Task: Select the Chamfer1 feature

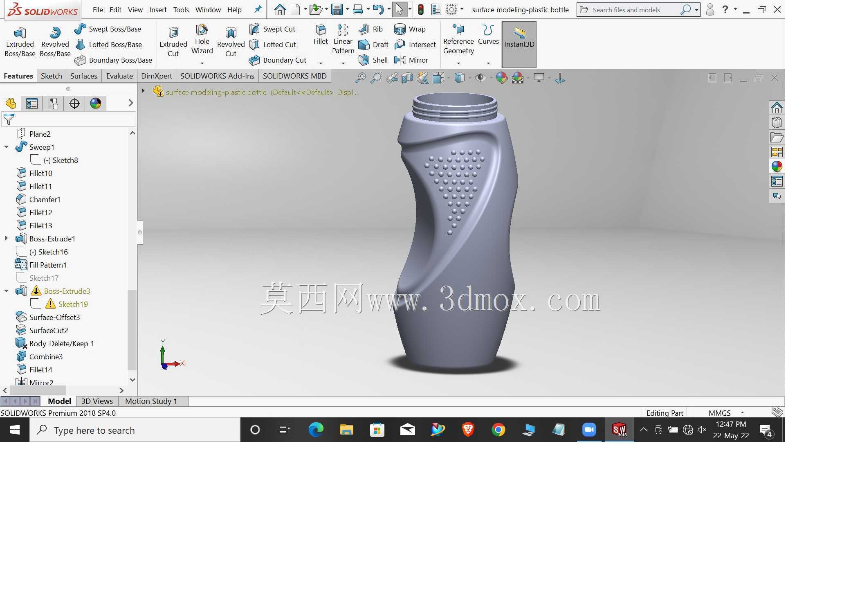Action: pyautogui.click(x=38, y=199)
